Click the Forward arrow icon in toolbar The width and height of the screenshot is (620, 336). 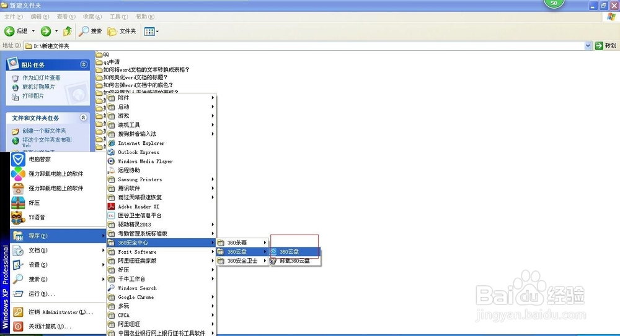pyautogui.click(x=46, y=31)
